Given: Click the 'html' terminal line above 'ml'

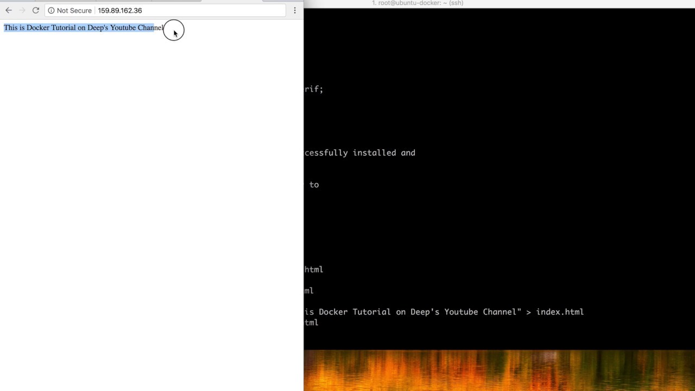Looking at the screenshot, I should (314, 269).
